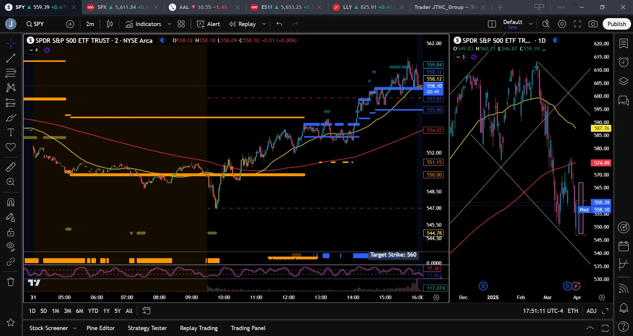The image size is (633, 336).
Task: Toggle the drawings favorites star toolbar
Action: pyautogui.click(x=11, y=322)
